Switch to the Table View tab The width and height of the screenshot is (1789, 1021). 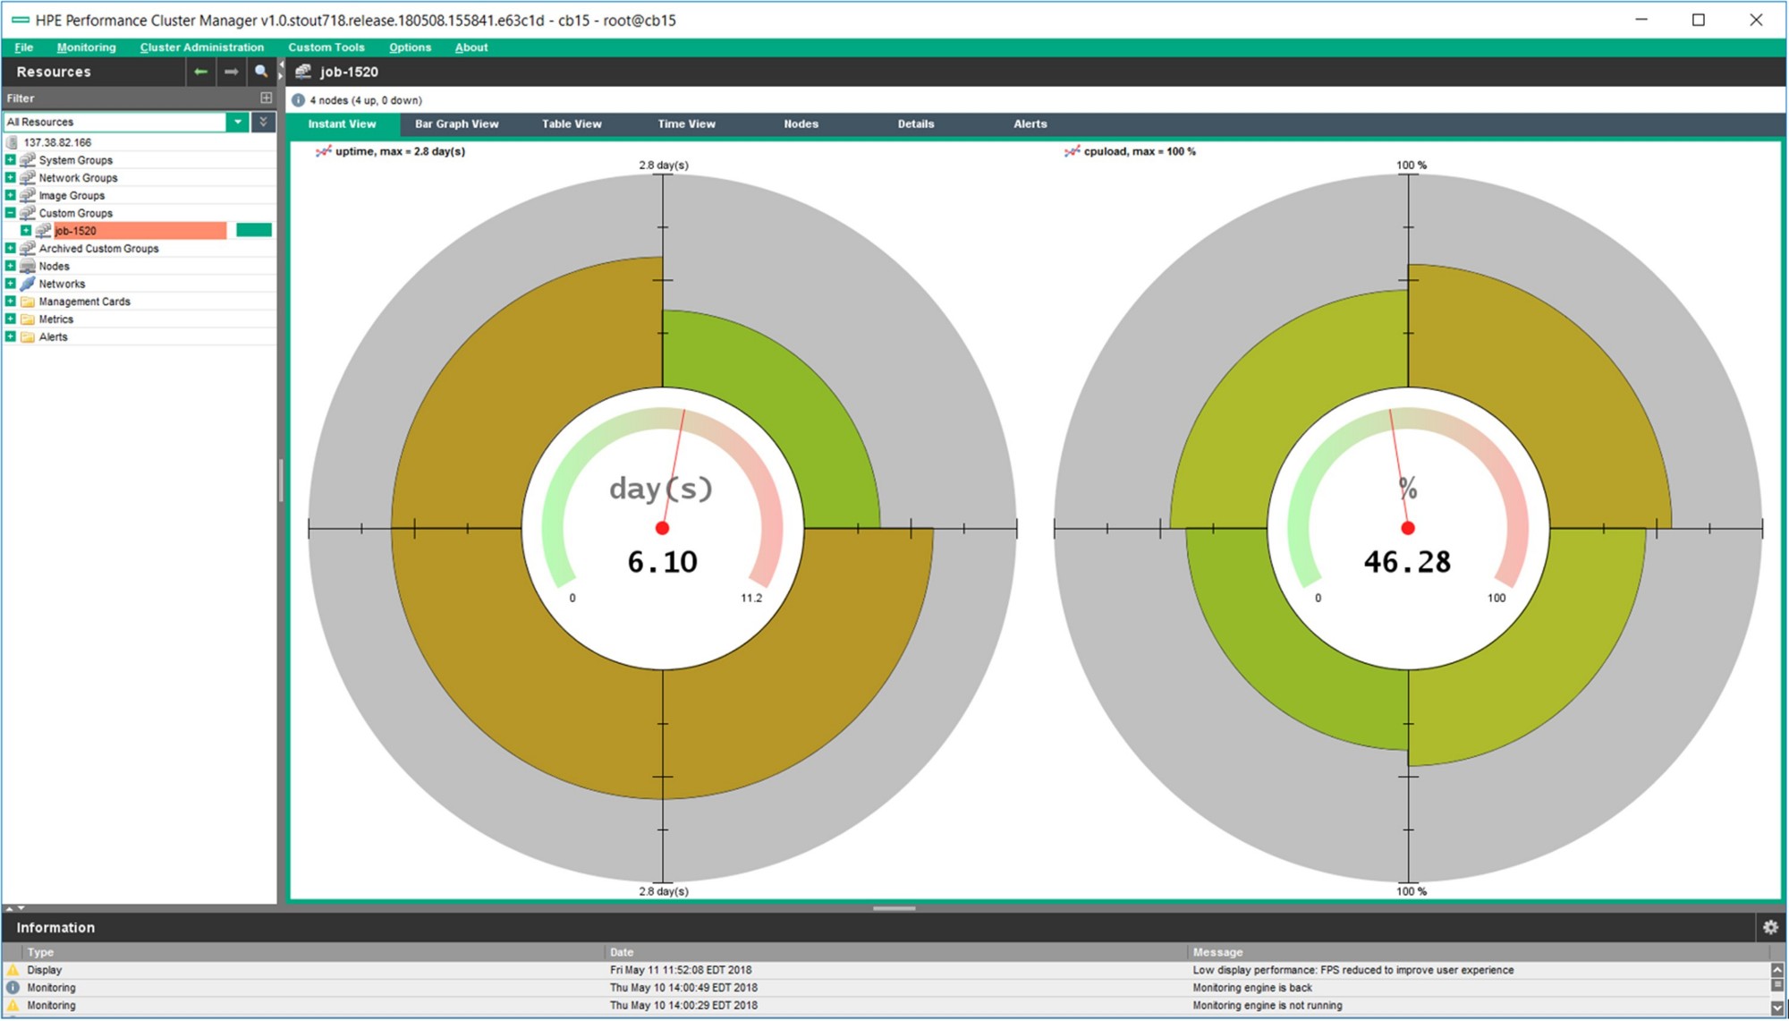coord(572,124)
